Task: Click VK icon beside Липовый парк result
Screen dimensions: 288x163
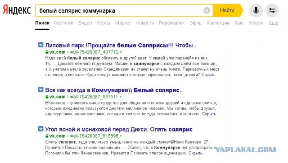Action: click(x=40, y=45)
